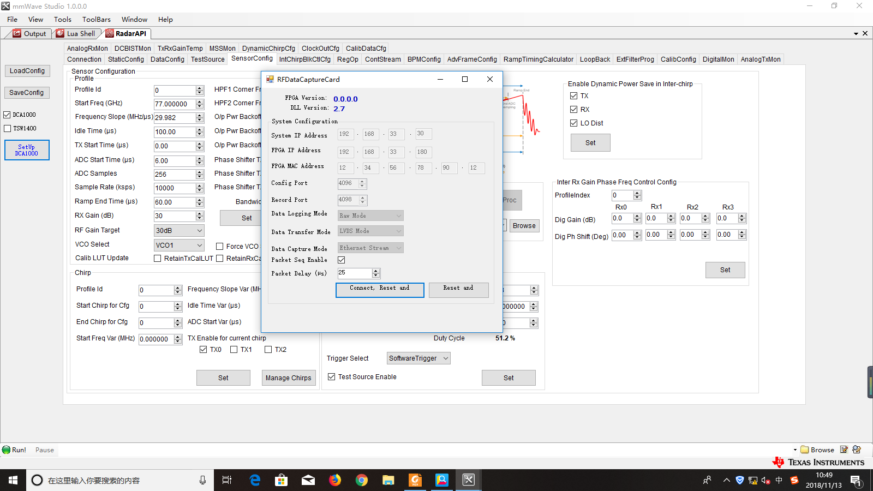Open the Data Capture Mode dropdown
The image size is (873, 491).
370,248
